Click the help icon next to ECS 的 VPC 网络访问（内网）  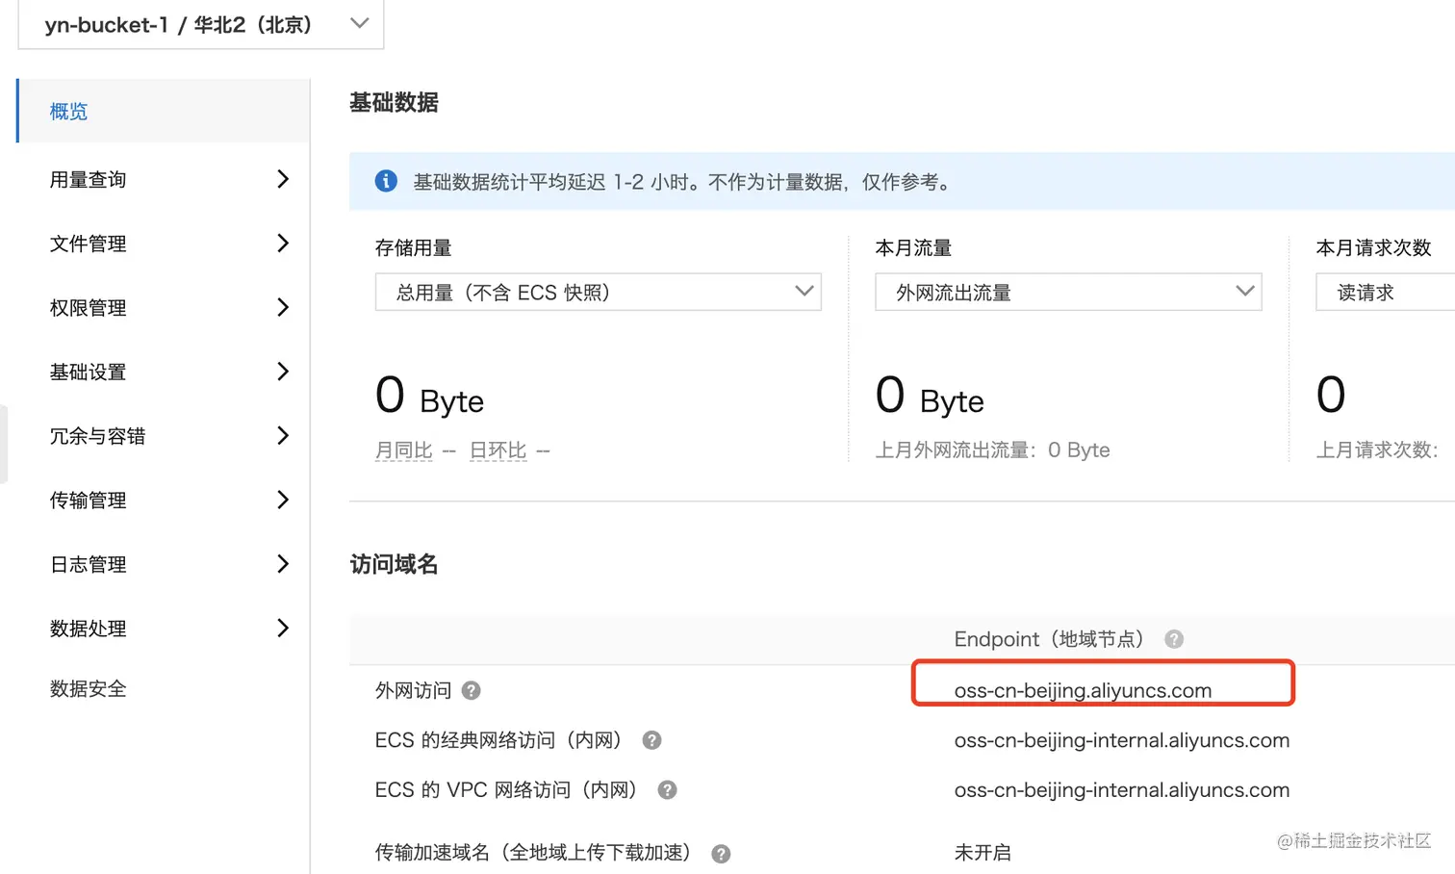point(667,790)
